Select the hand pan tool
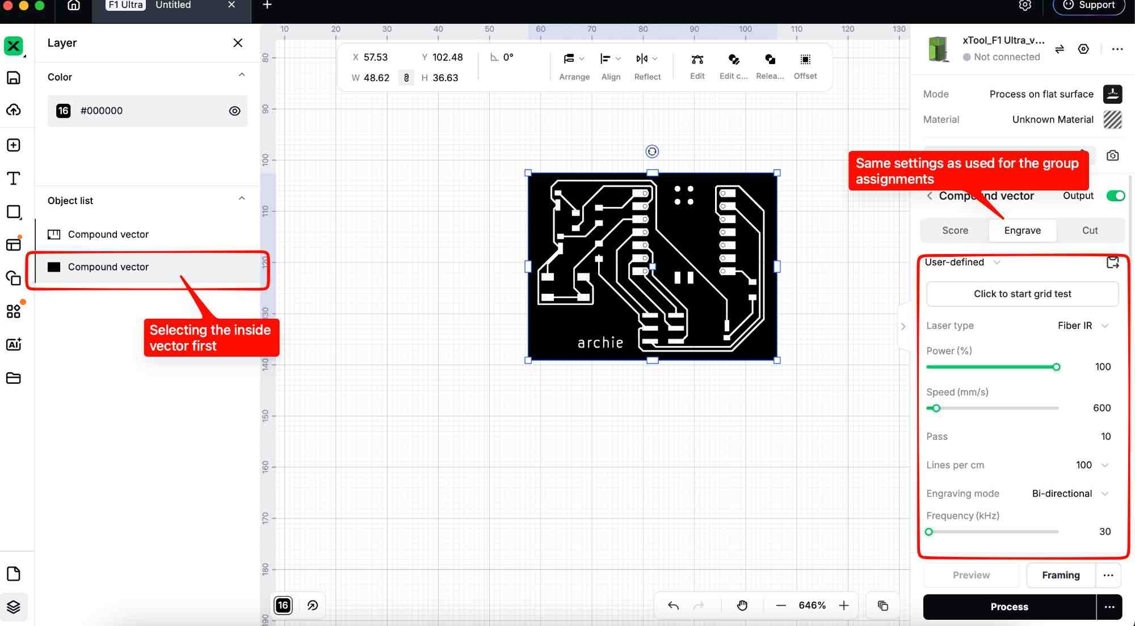 pos(742,606)
